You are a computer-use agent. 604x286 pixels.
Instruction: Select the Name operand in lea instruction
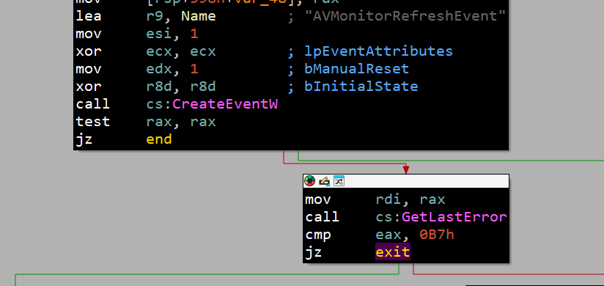tap(199, 16)
